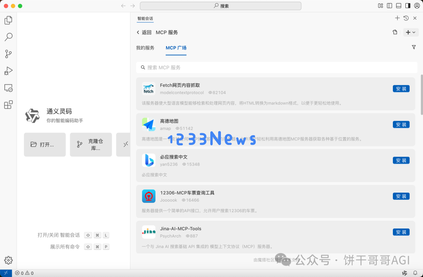
Task: Go back with the navigation arrow
Action: pos(123,6)
